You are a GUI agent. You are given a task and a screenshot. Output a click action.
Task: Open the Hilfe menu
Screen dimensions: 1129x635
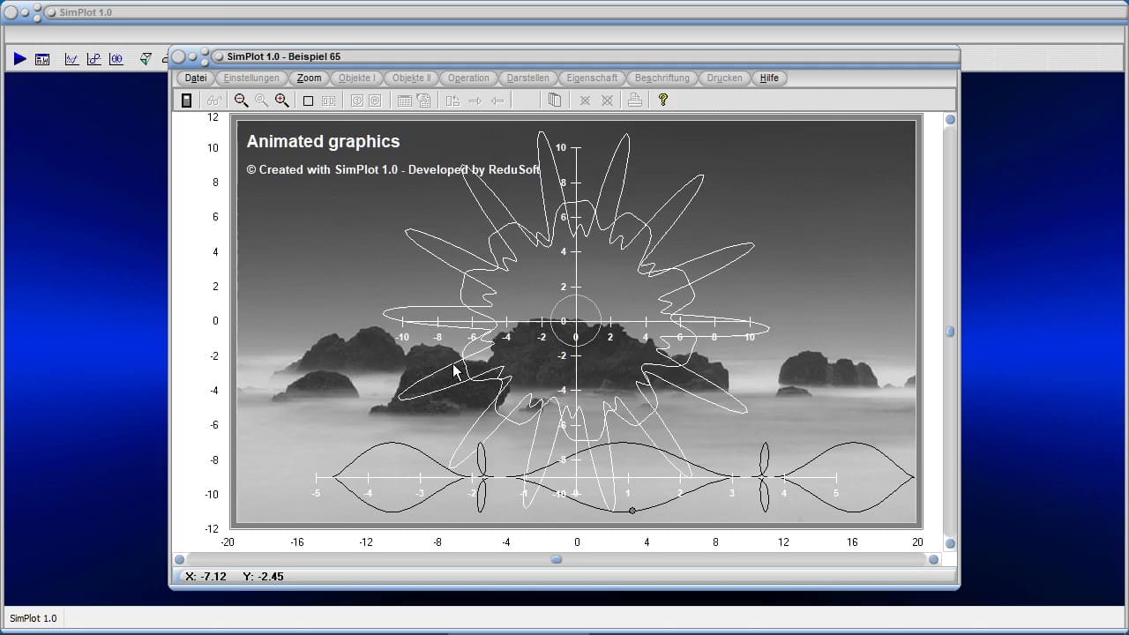point(769,78)
